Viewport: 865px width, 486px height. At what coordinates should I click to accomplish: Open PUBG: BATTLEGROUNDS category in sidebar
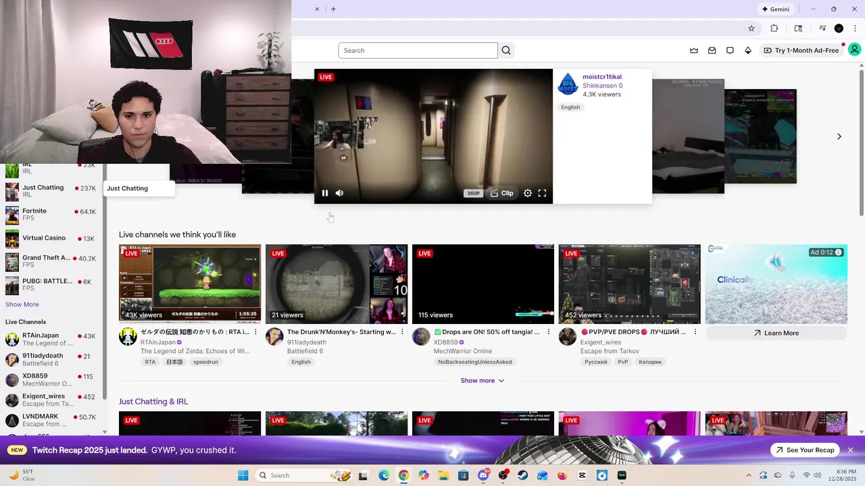pyautogui.click(x=51, y=285)
